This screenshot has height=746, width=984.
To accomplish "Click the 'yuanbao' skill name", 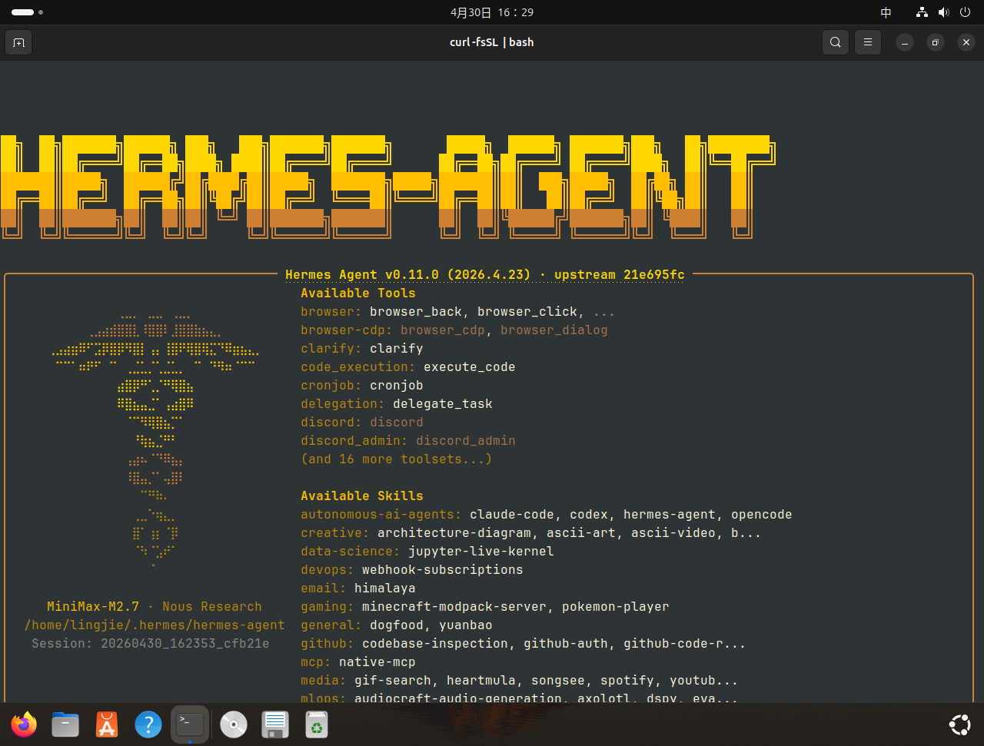I will click(466, 625).
